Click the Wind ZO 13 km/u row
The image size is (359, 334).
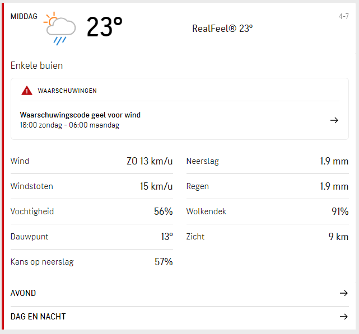pos(91,161)
